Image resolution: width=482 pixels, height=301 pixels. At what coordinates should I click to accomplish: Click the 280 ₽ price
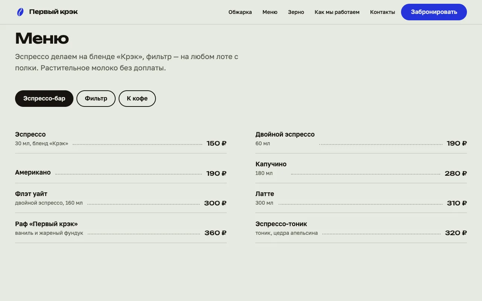(456, 173)
